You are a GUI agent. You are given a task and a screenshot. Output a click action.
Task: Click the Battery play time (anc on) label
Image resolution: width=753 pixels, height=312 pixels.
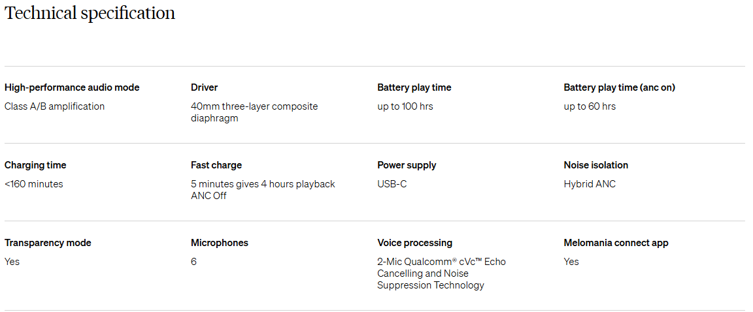tap(619, 87)
